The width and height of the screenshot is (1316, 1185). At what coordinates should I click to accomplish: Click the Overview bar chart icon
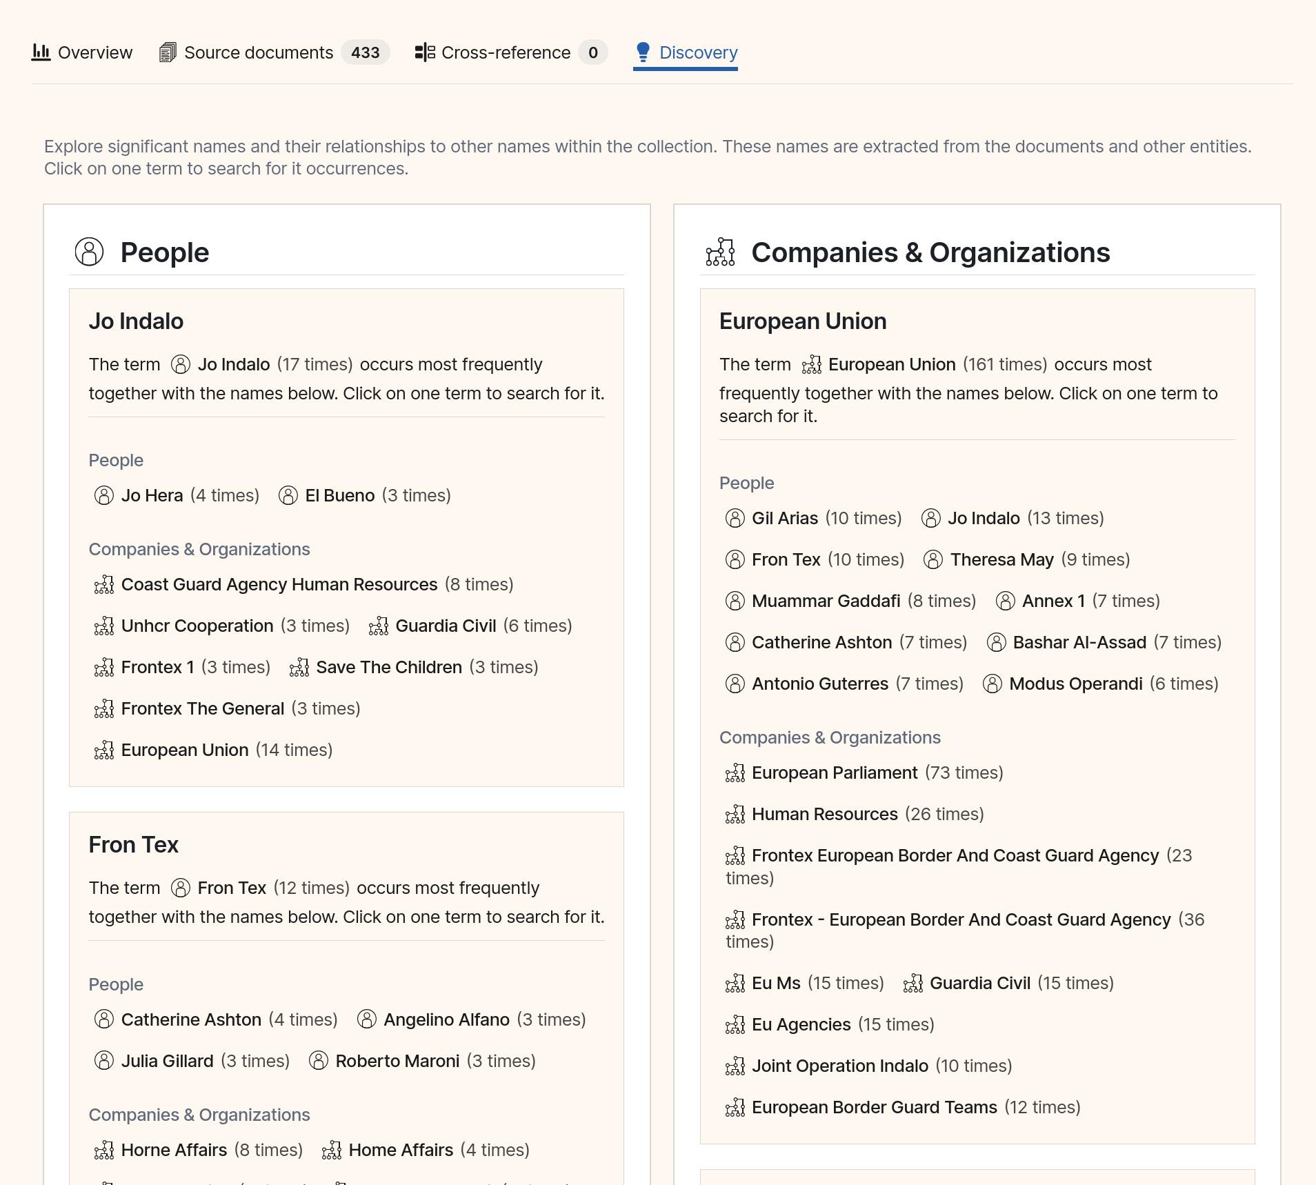pos(41,52)
